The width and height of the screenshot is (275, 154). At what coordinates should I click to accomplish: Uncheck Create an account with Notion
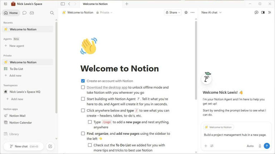[83, 81]
